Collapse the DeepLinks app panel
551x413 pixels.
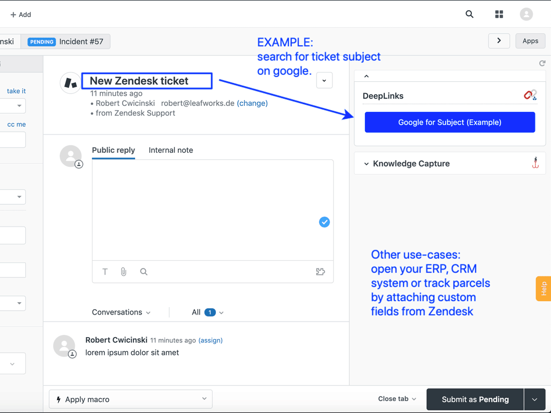tap(366, 76)
